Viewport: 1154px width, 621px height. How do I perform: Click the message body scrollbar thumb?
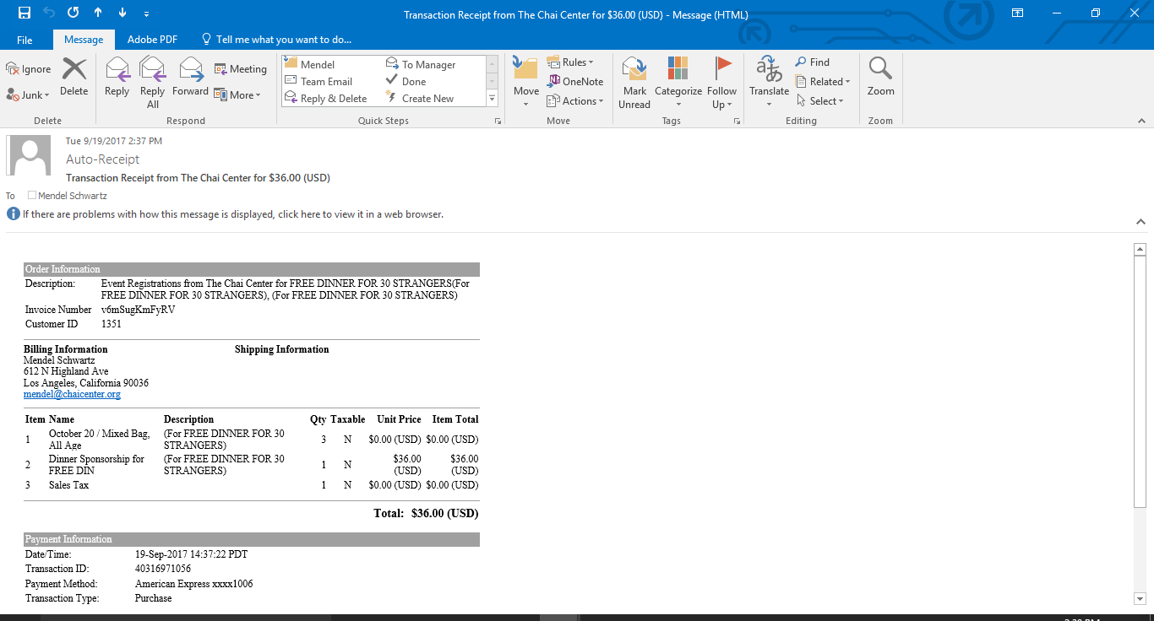pyautogui.click(x=1140, y=381)
